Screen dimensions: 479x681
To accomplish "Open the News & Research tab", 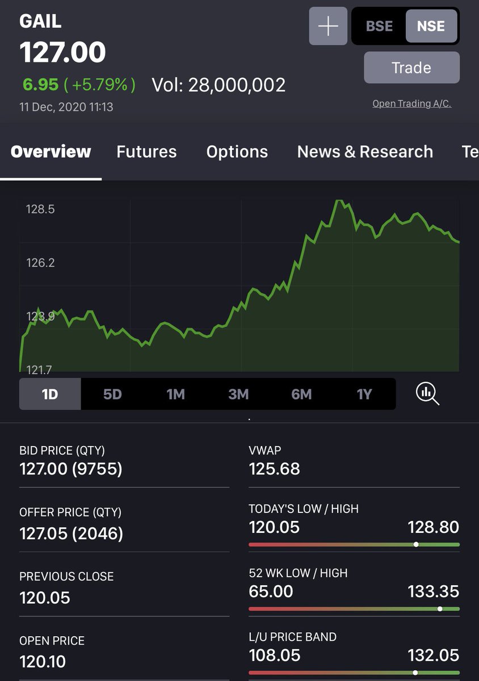I will [365, 152].
